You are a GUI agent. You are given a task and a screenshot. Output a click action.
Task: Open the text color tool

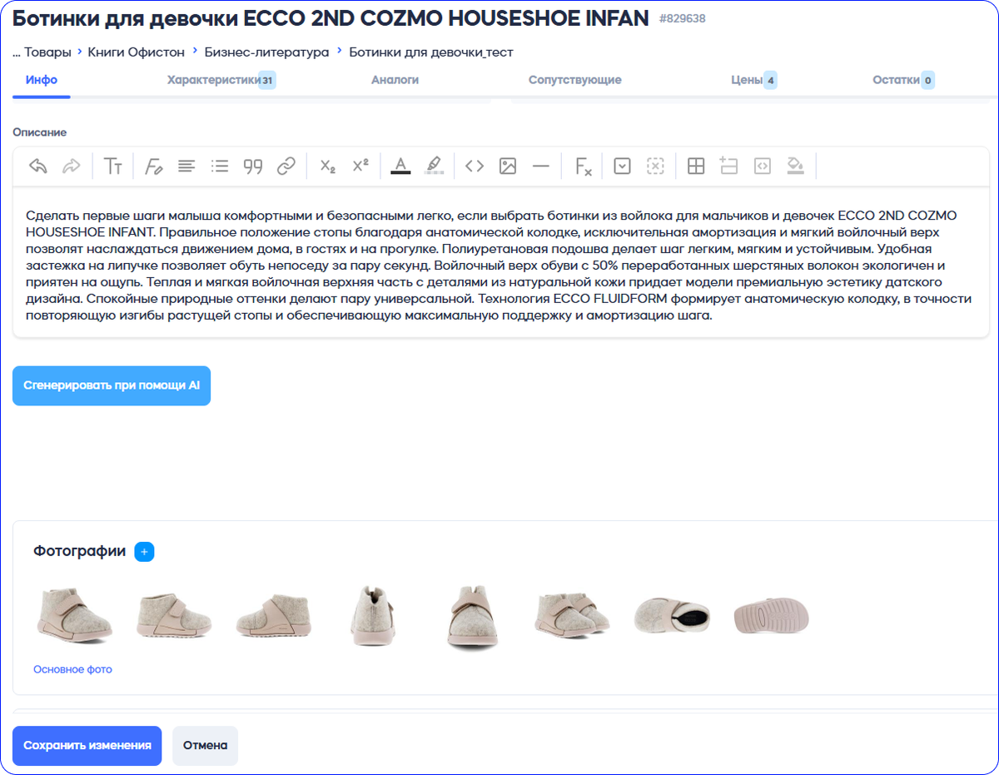400,166
